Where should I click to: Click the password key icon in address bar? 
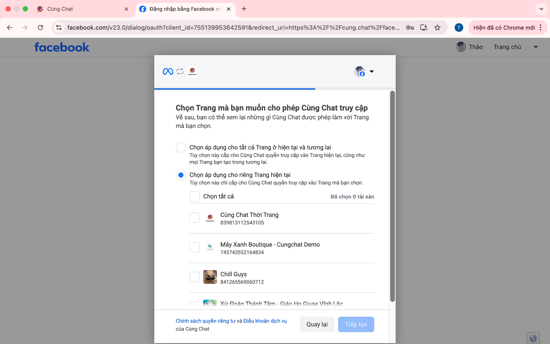point(410,28)
